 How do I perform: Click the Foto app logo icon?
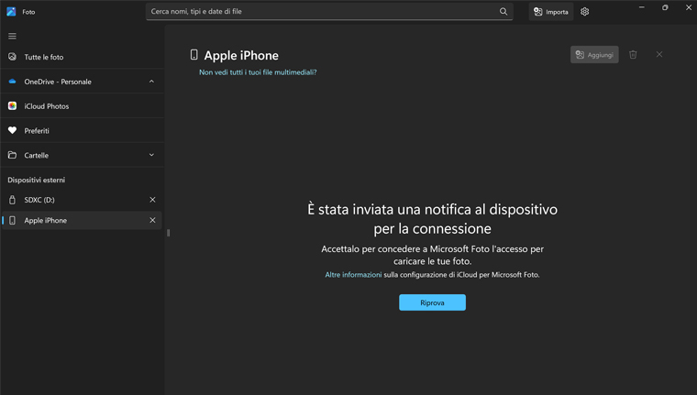point(11,12)
